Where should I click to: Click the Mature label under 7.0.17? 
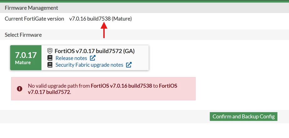(x=23, y=62)
